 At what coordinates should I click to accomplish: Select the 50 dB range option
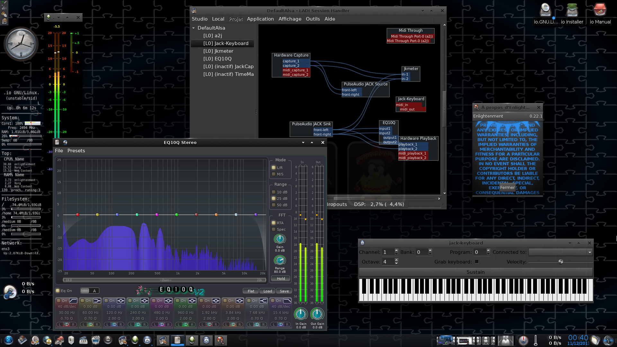274,205
